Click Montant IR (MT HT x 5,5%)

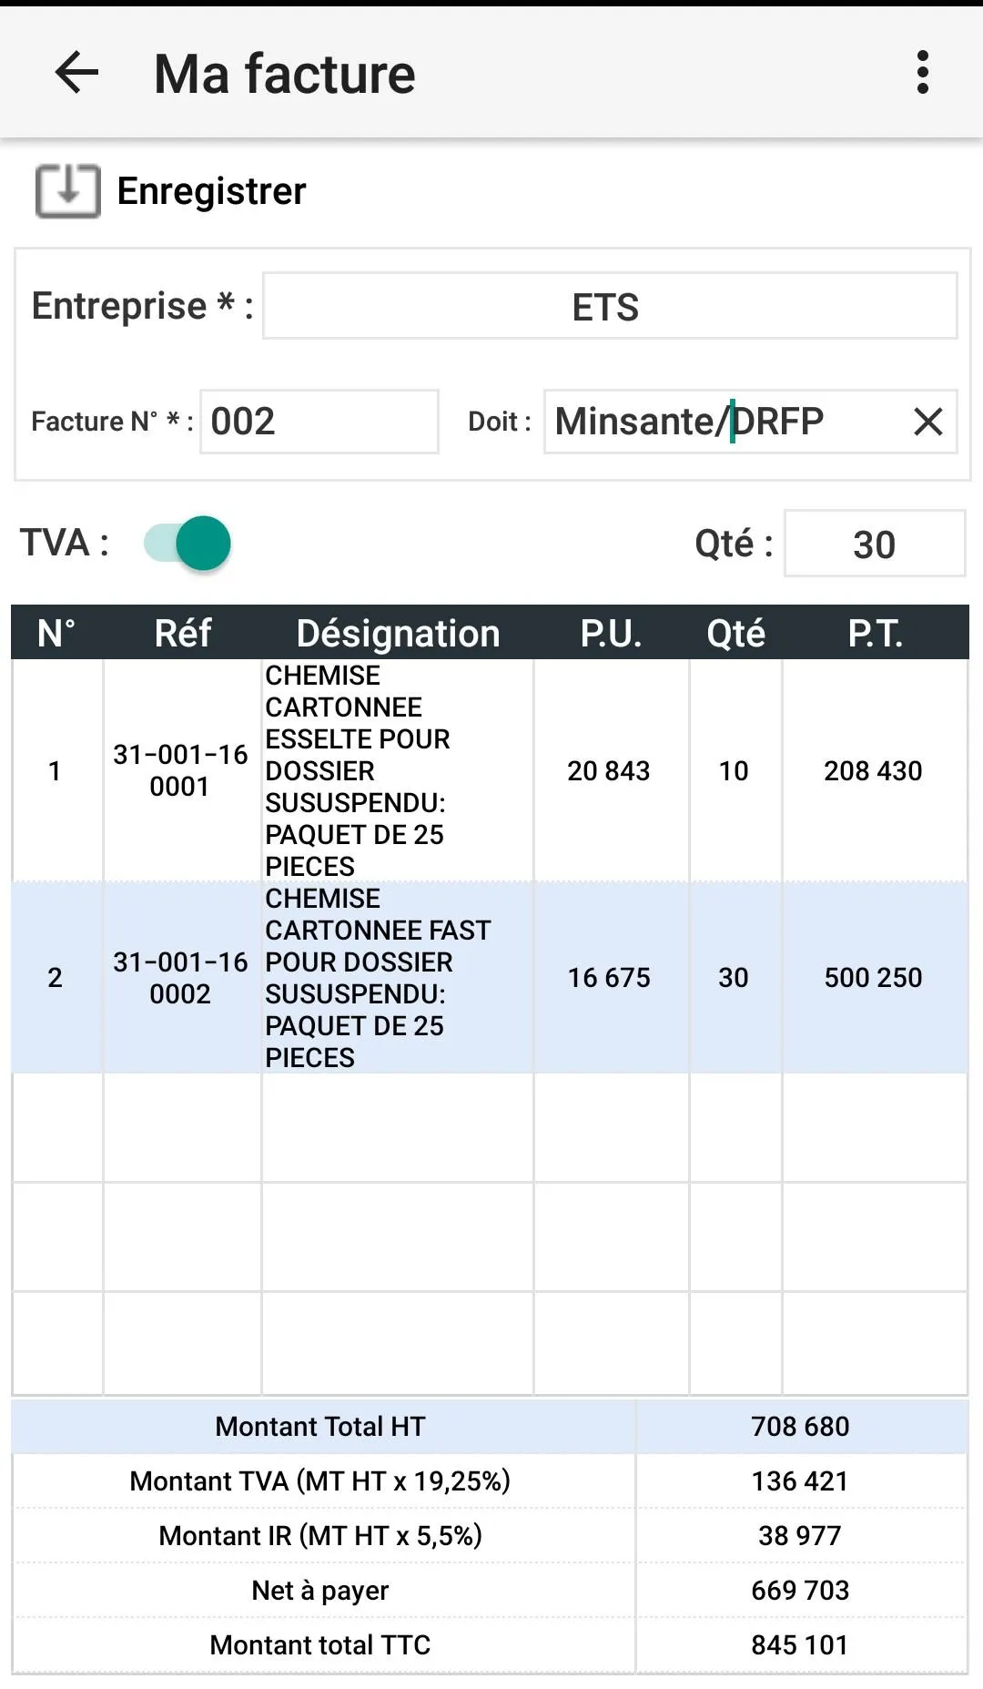pos(320,1535)
